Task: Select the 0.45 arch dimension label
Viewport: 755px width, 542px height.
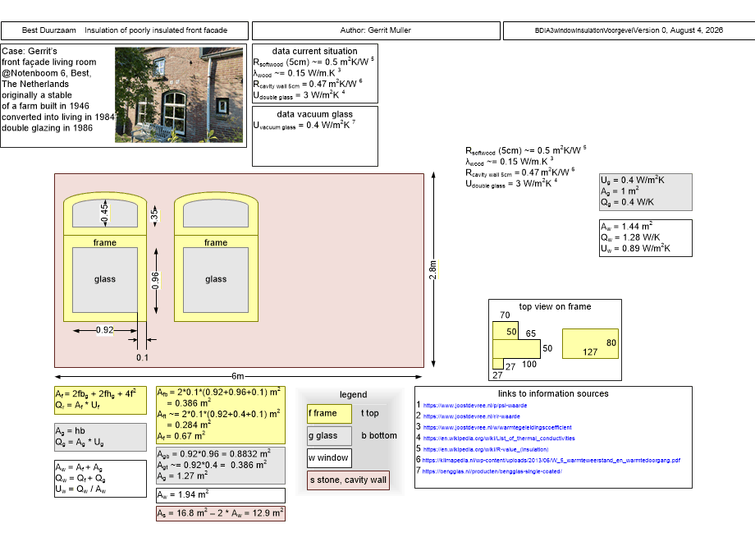Action: pyautogui.click(x=104, y=214)
